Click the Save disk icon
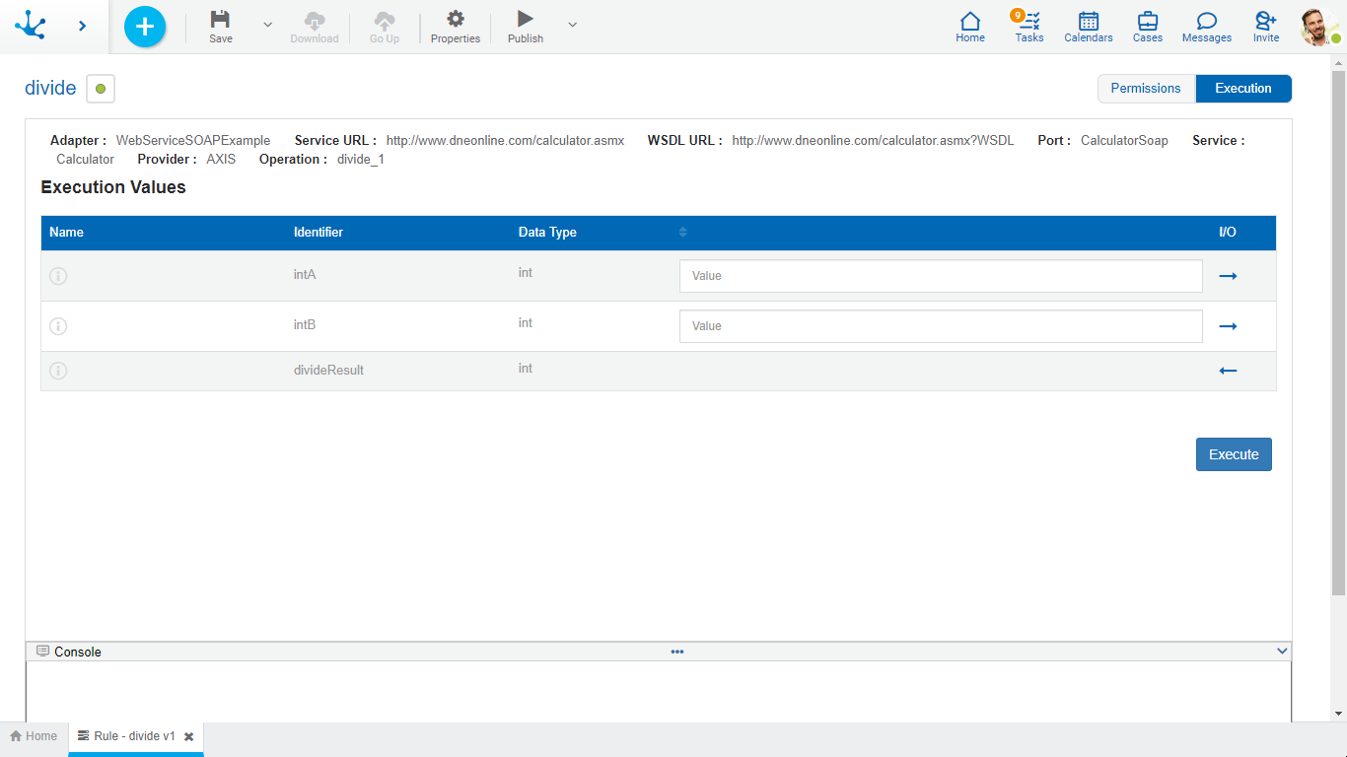This screenshot has height=757, width=1347. (x=221, y=20)
